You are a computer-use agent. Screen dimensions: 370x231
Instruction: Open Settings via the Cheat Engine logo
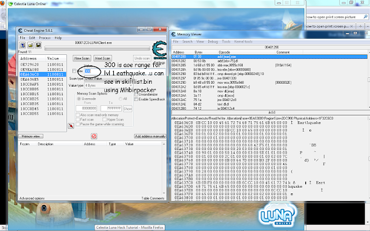(159, 50)
